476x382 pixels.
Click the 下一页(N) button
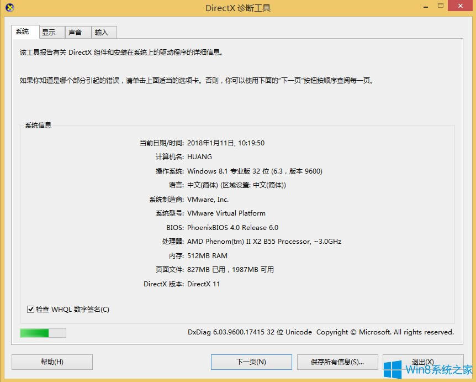(x=251, y=362)
